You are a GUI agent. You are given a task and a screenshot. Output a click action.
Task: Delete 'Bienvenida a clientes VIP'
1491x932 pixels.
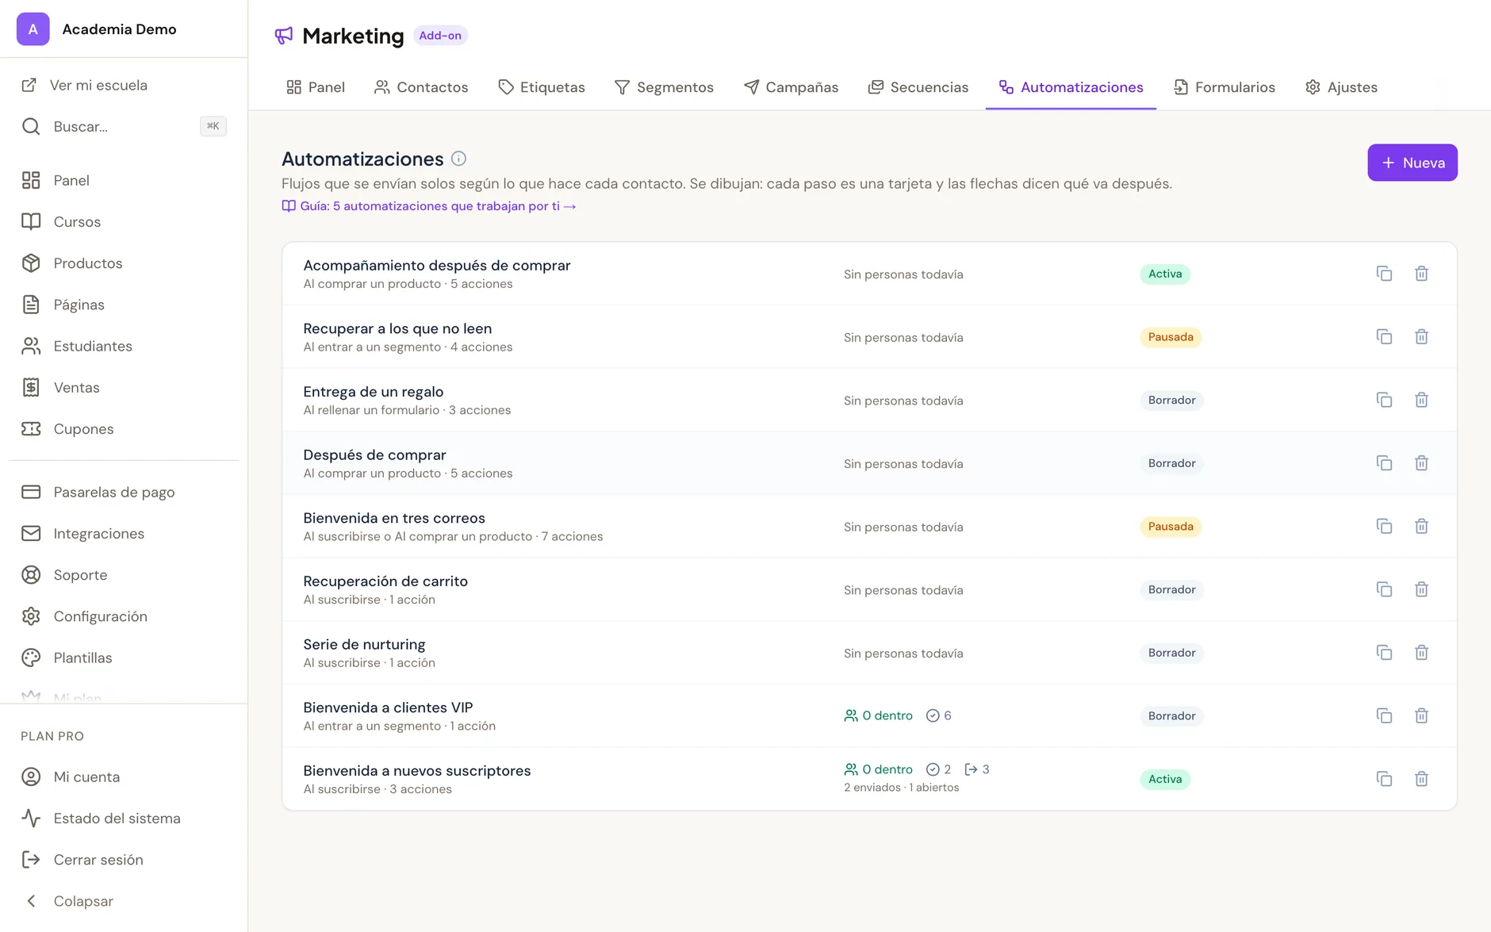pos(1421,716)
